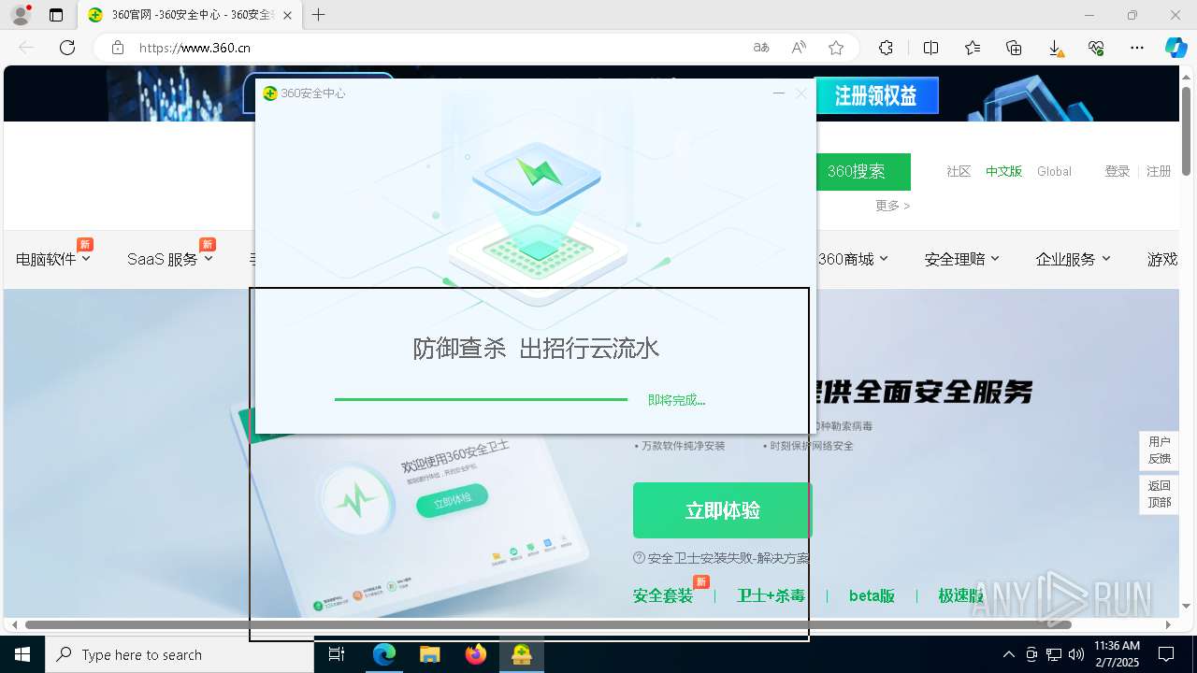Open Edge Settings and more menu

(1137, 48)
